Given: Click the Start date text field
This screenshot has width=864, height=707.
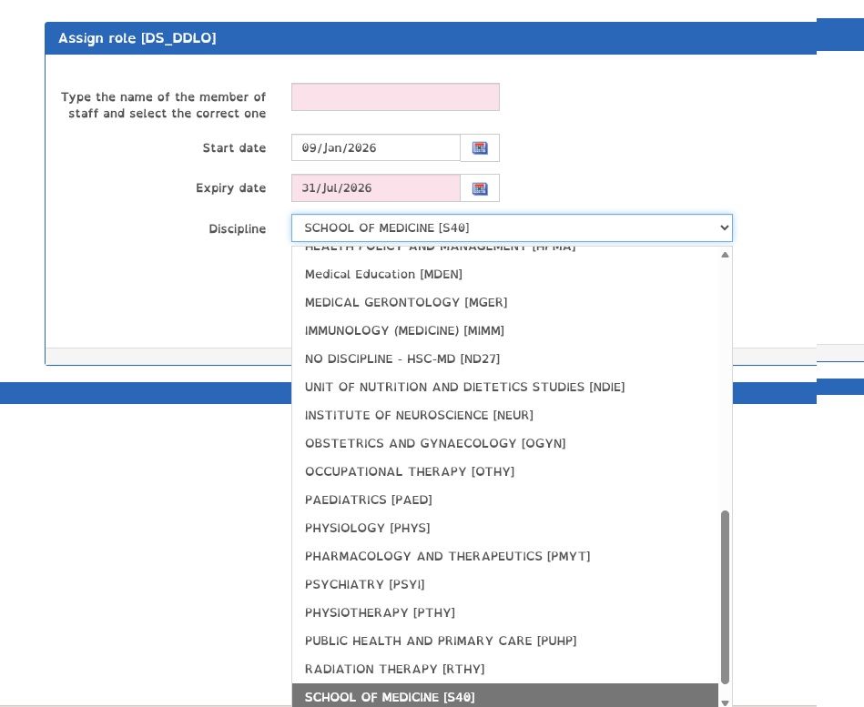Looking at the screenshot, I should click(376, 147).
